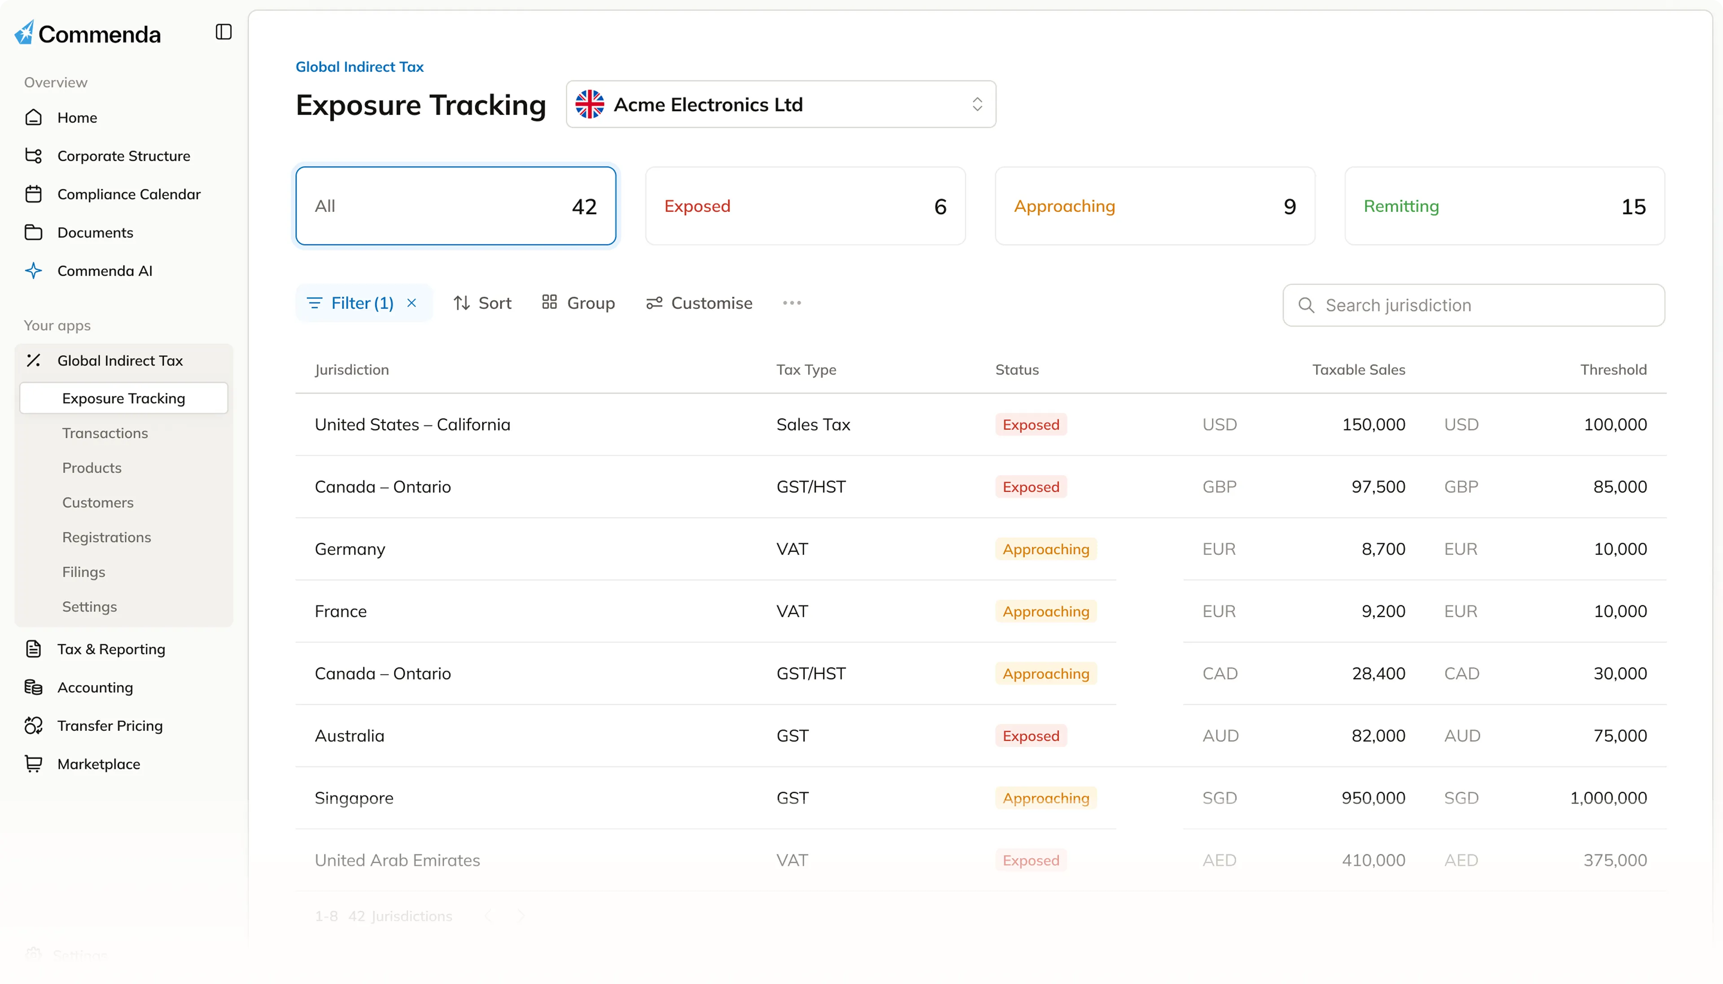This screenshot has width=1723, height=984.
Task: Open the Customise button
Action: click(x=699, y=303)
